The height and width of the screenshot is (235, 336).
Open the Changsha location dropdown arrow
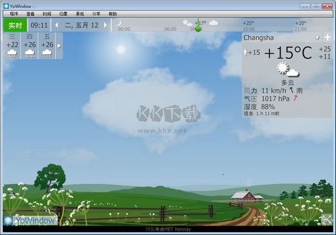(x=317, y=38)
